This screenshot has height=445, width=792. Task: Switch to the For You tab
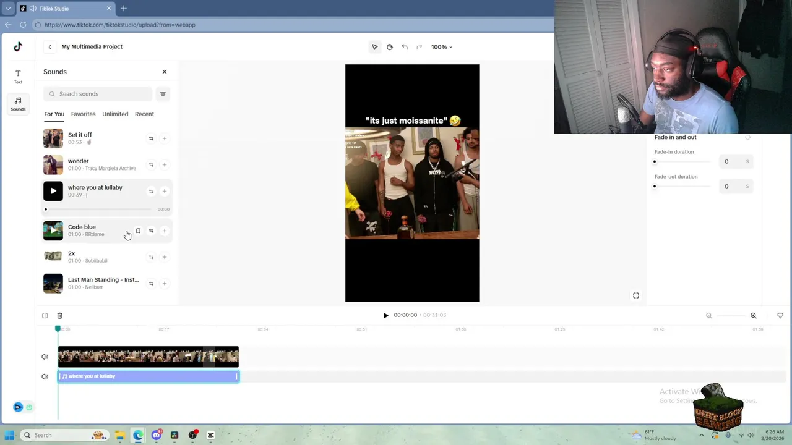54,114
